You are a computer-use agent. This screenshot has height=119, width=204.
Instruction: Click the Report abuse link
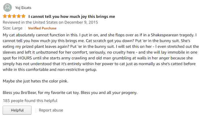tap(51, 110)
